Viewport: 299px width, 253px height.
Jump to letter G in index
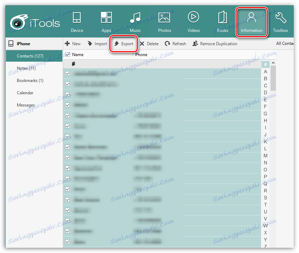[265, 114]
